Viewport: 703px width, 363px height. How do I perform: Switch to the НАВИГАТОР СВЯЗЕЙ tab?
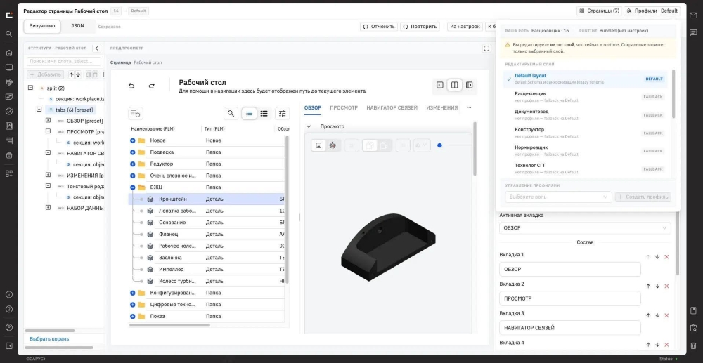point(392,108)
